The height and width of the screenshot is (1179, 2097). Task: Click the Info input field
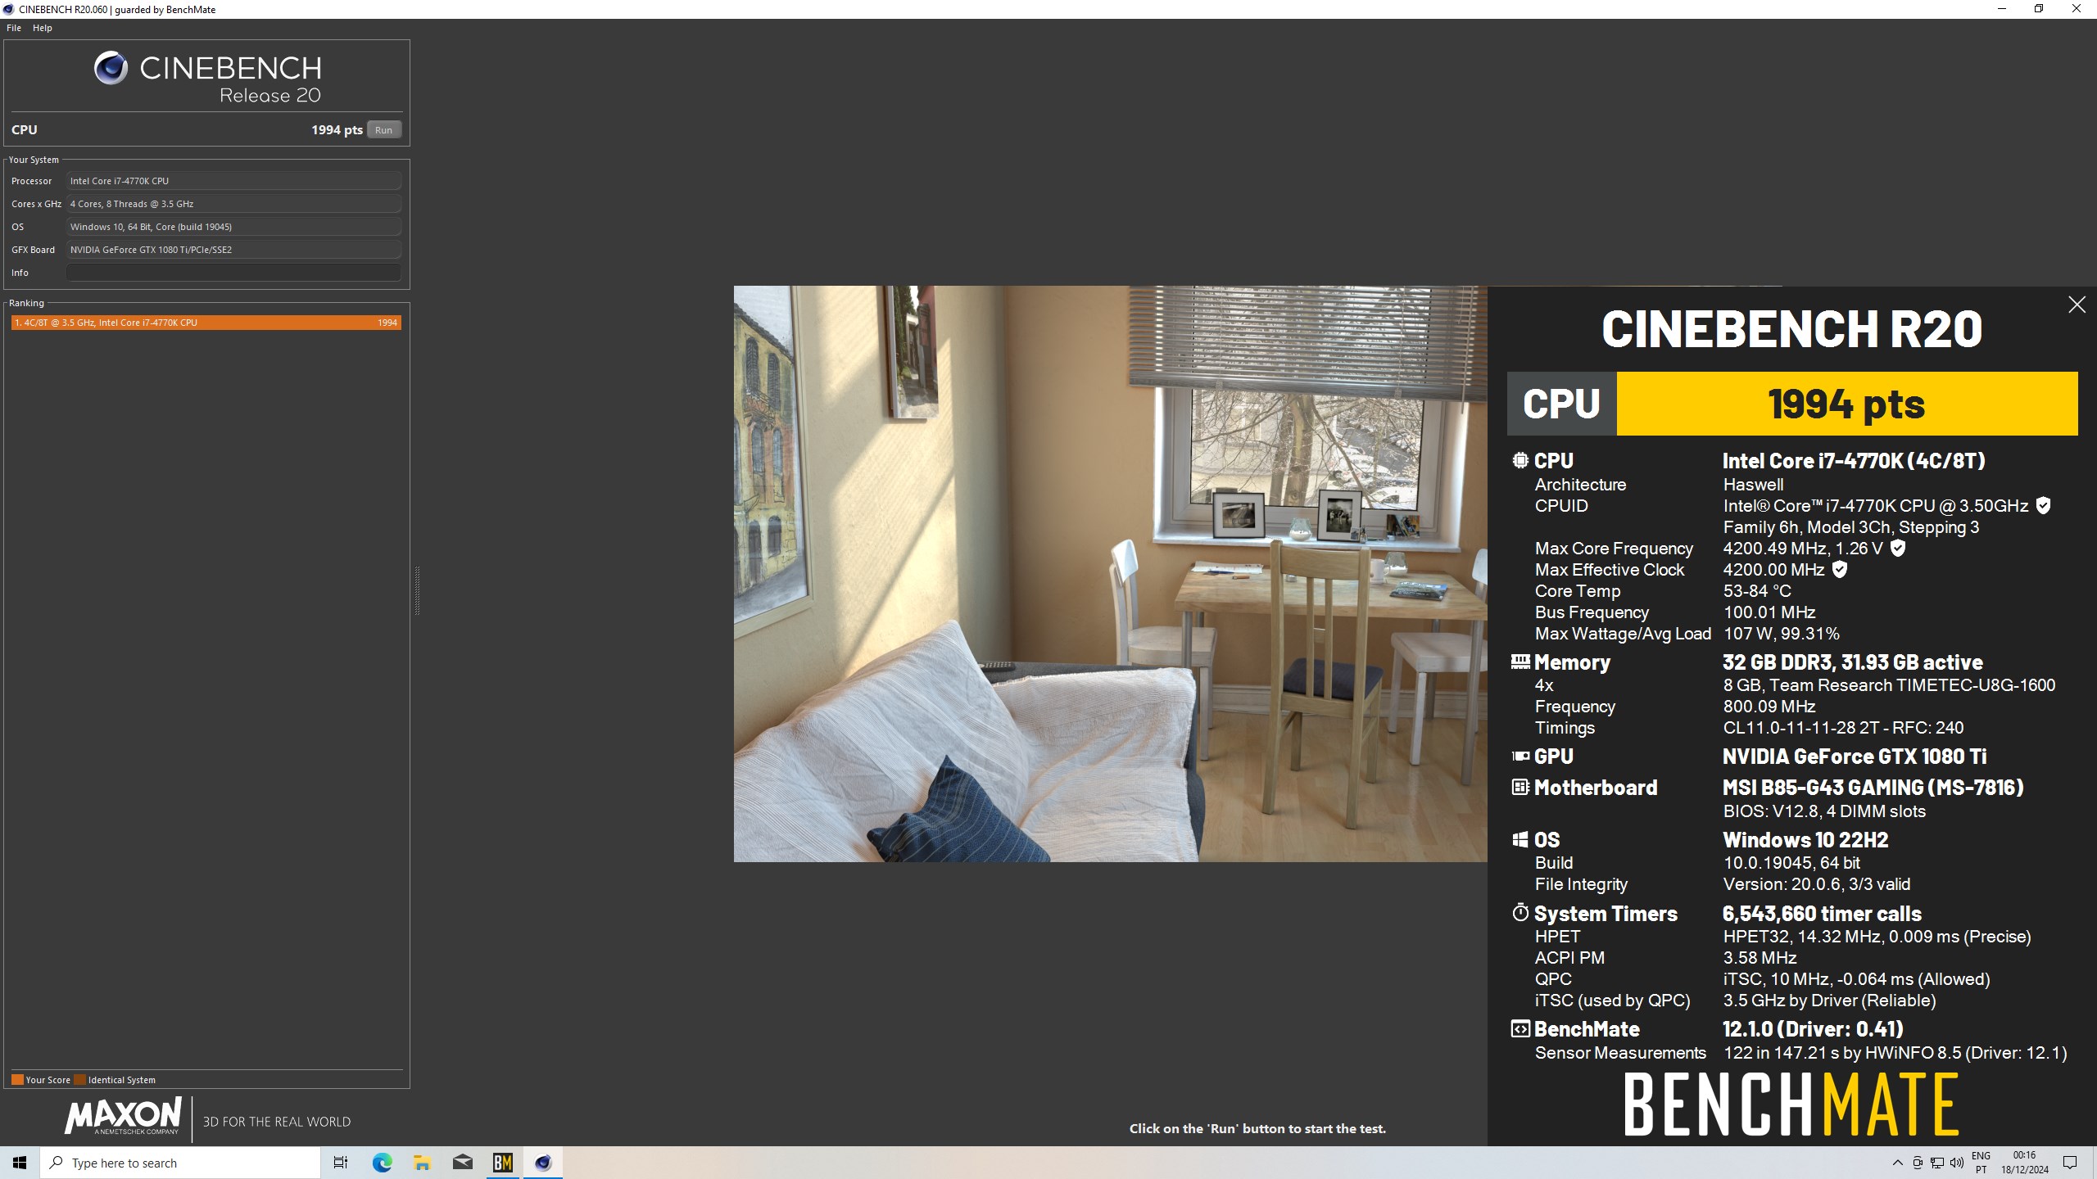tap(233, 273)
